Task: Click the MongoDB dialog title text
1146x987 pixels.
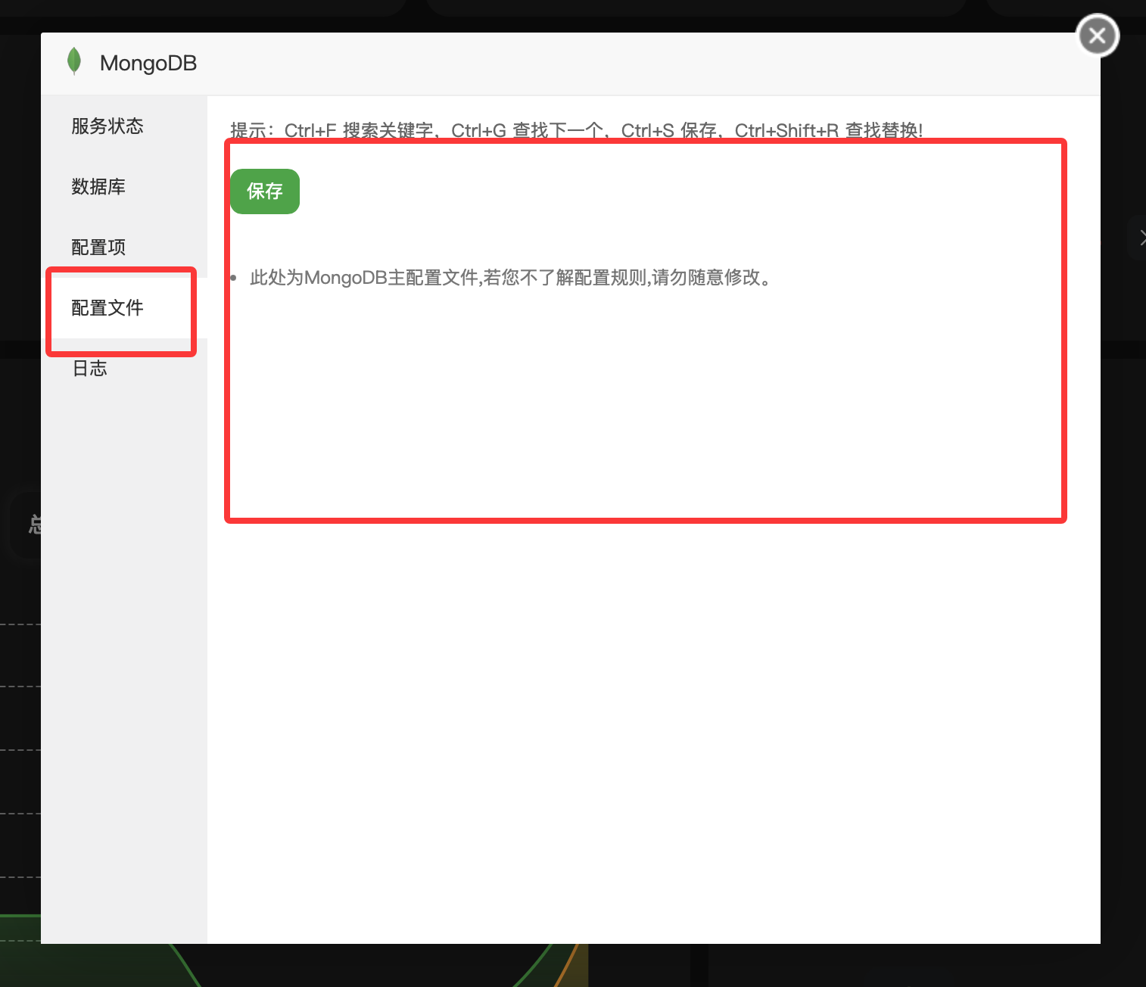Action: click(x=148, y=63)
